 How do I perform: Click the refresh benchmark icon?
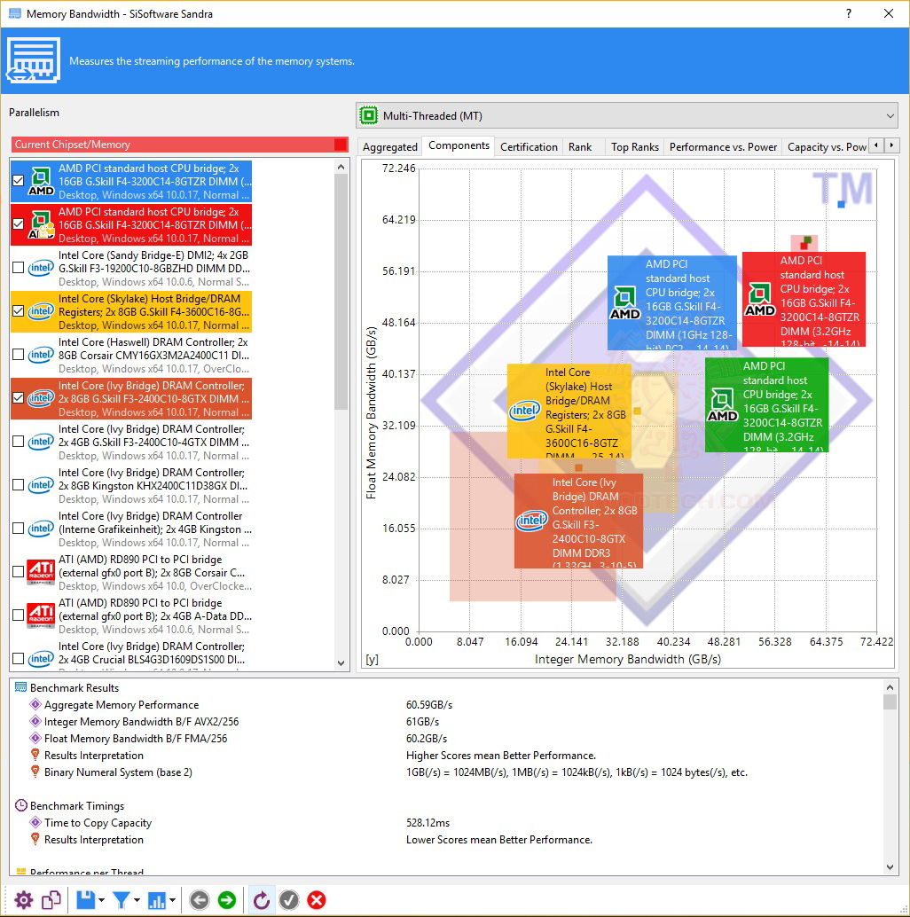262,900
